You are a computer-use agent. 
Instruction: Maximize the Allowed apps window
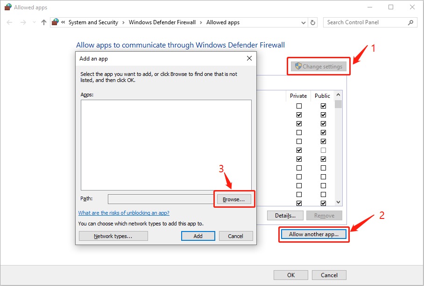[x=391, y=7]
